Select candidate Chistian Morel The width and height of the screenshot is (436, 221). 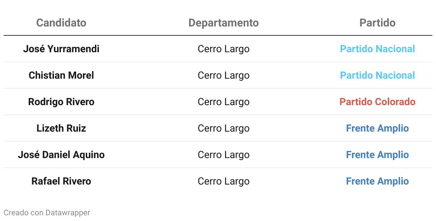coord(61,75)
